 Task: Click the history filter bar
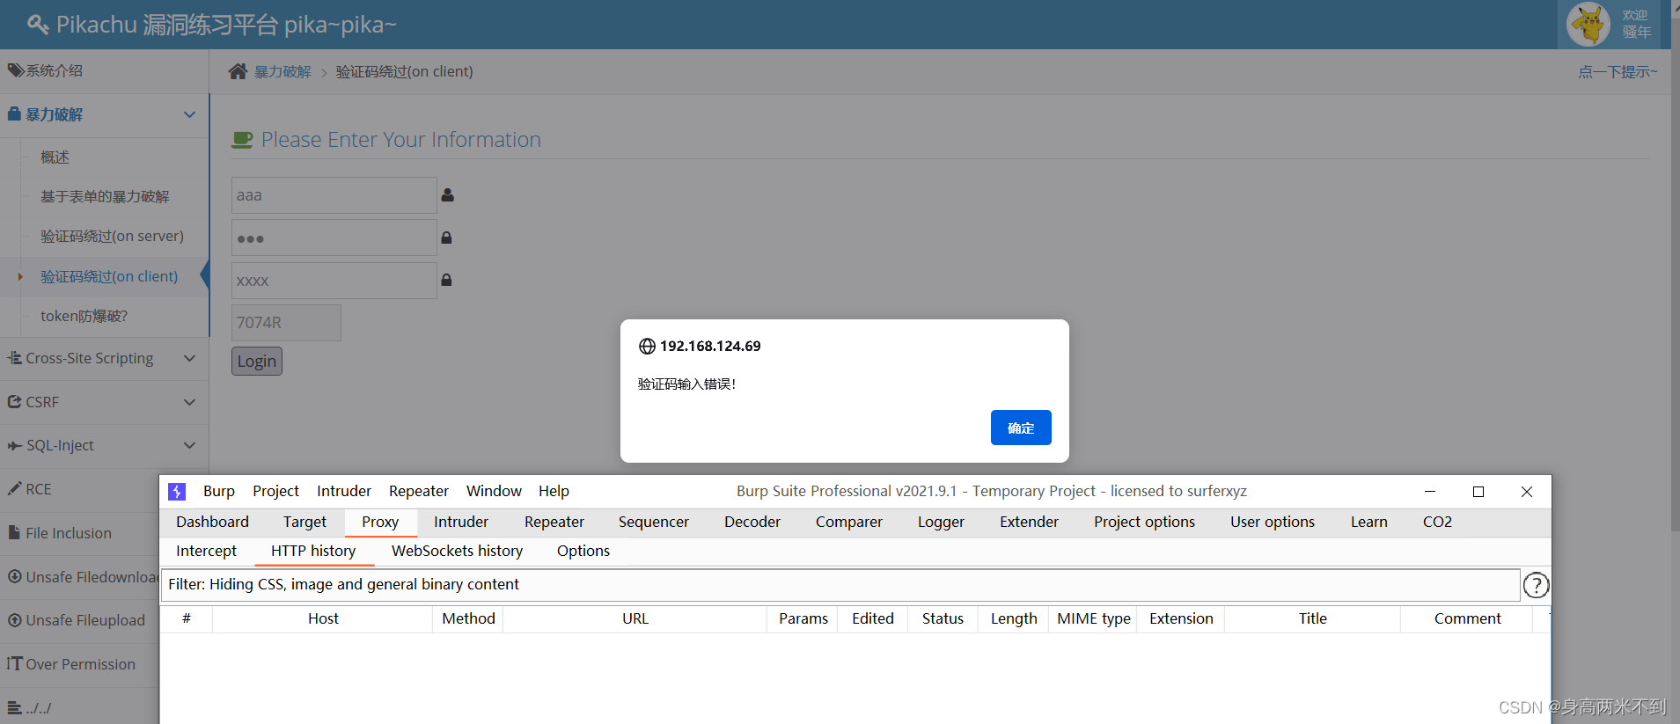tap(840, 585)
